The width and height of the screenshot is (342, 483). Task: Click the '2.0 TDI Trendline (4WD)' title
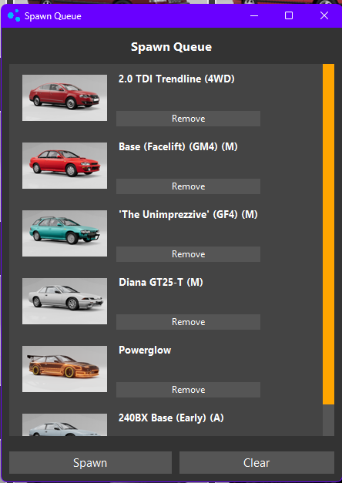176,79
